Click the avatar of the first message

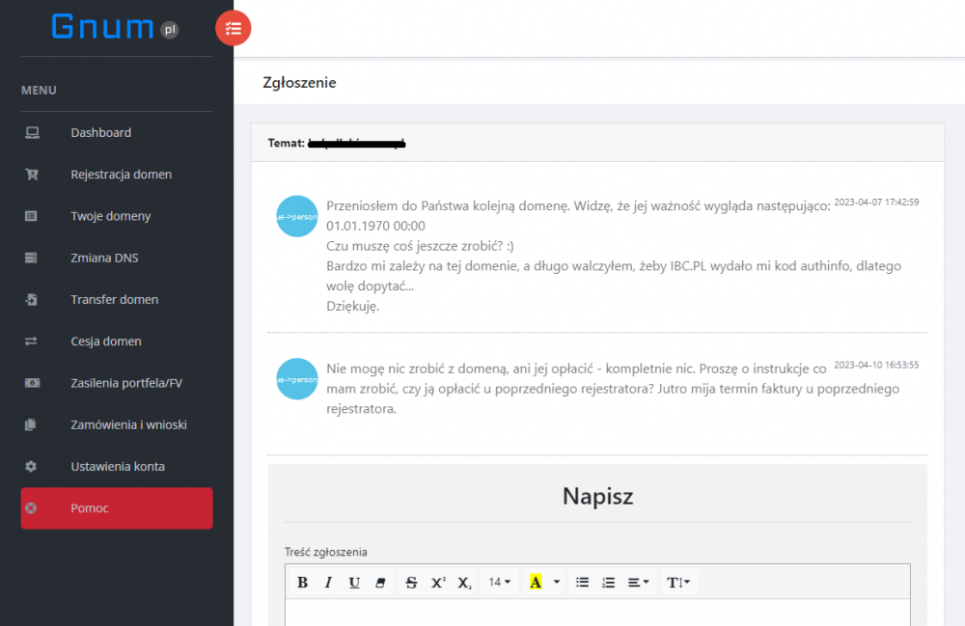(x=297, y=216)
